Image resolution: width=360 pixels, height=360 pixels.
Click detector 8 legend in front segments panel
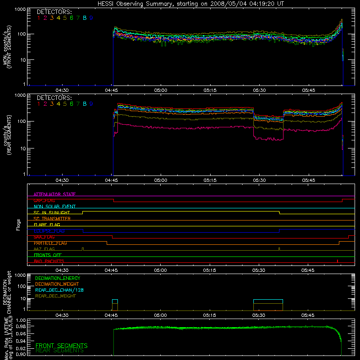pyautogui.click(x=85, y=18)
